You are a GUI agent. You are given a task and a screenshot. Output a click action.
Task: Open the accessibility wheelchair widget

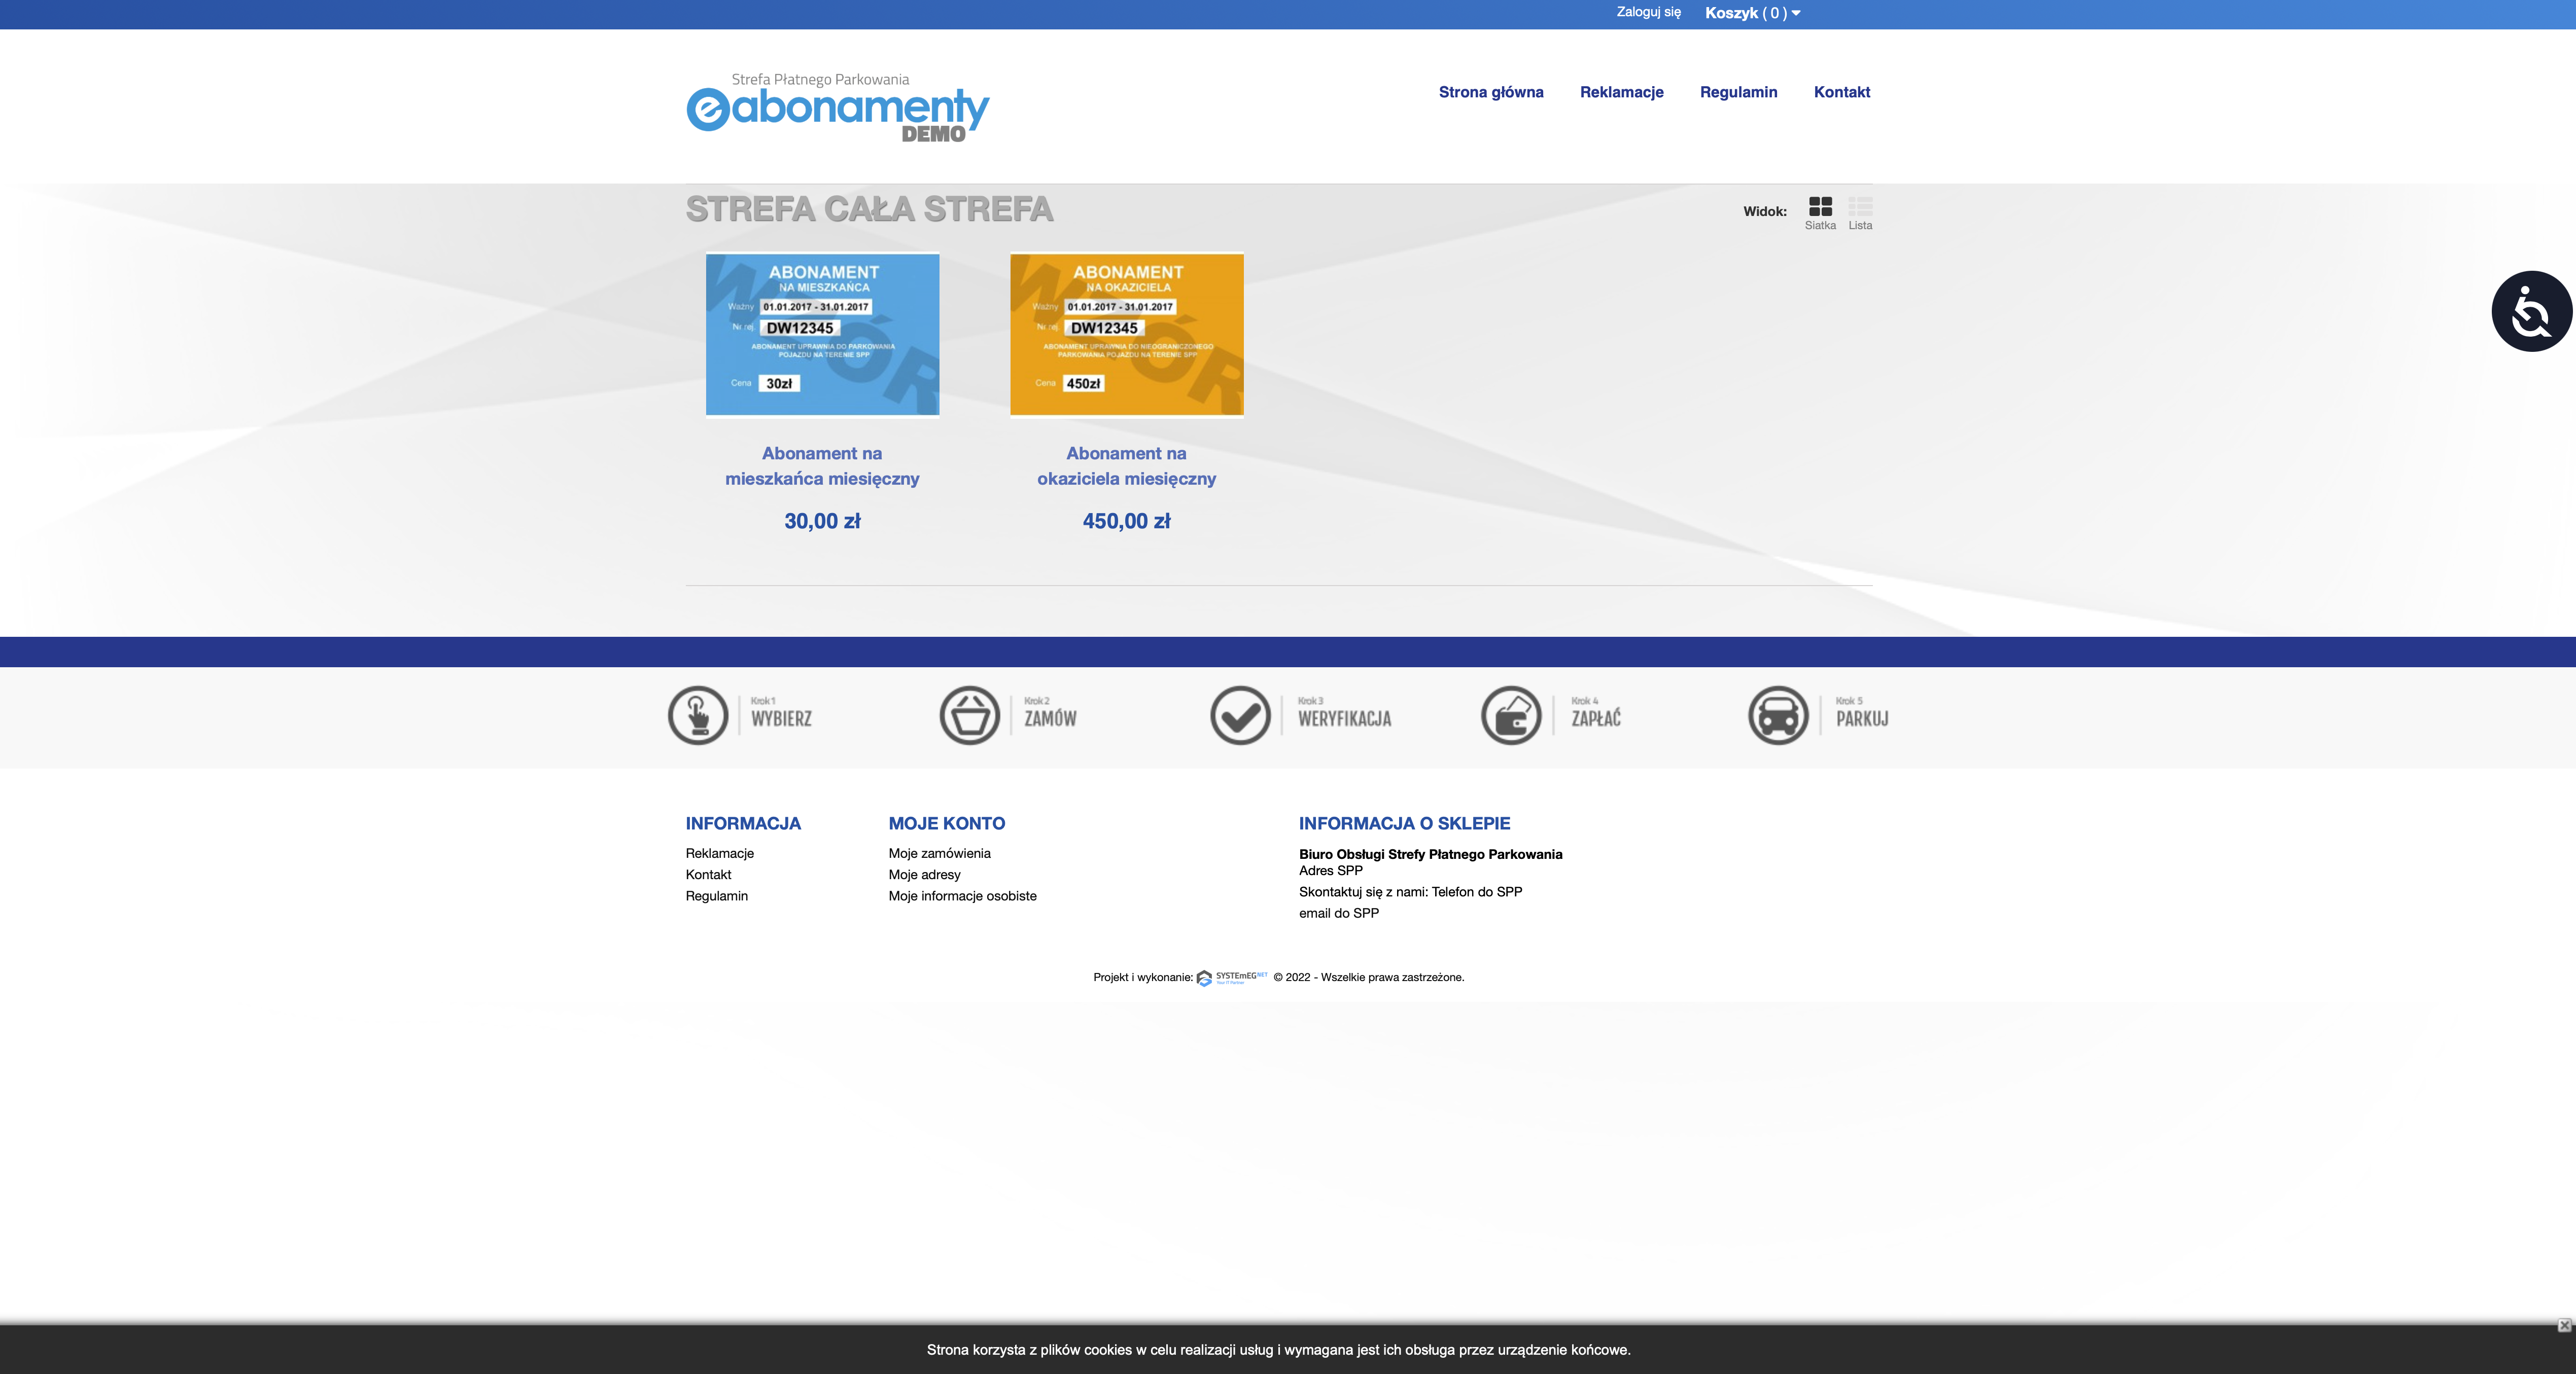point(2531,311)
